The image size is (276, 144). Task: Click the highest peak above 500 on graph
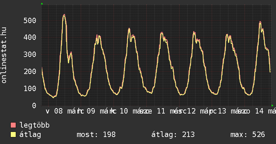(64, 15)
